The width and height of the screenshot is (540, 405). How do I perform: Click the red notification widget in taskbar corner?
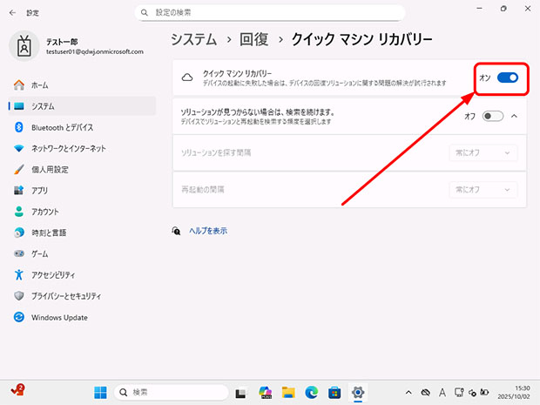[18, 390]
